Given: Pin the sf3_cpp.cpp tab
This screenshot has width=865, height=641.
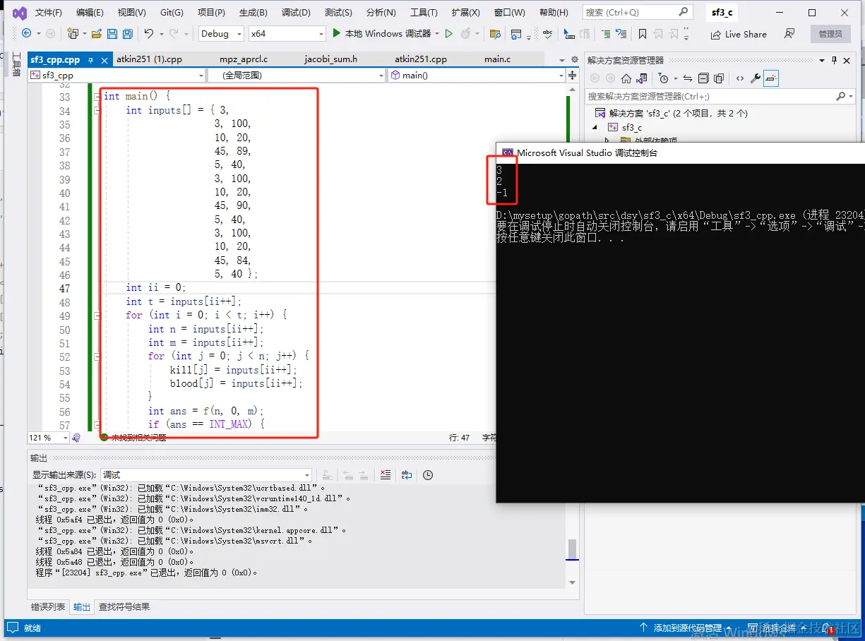Looking at the screenshot, I should [91, 59].
